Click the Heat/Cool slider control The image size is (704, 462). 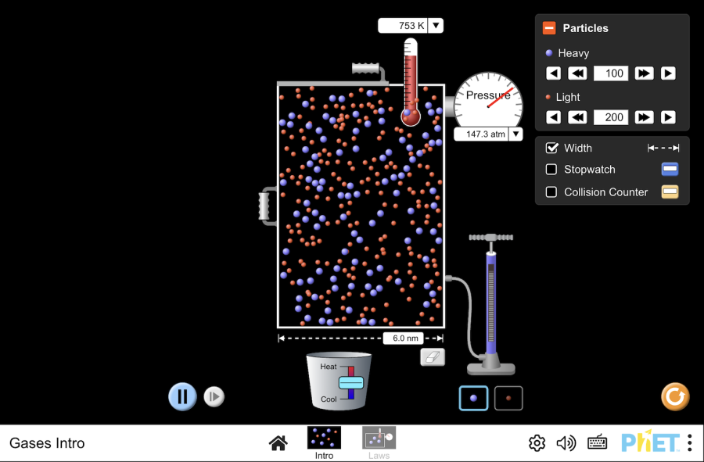pos(351,382)
